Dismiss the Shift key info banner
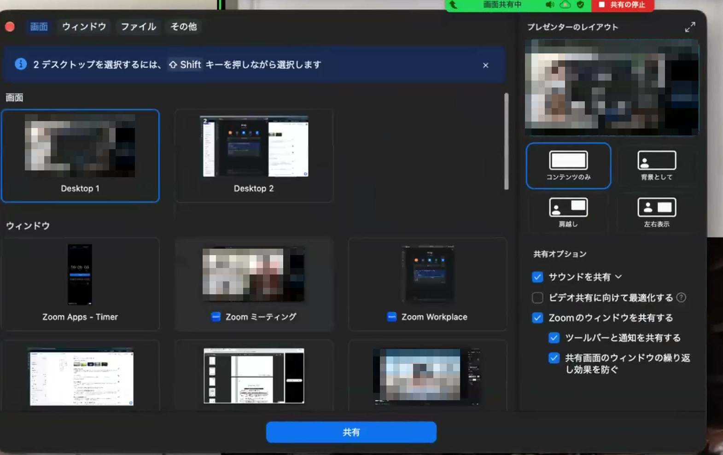 tap(485, 65)
